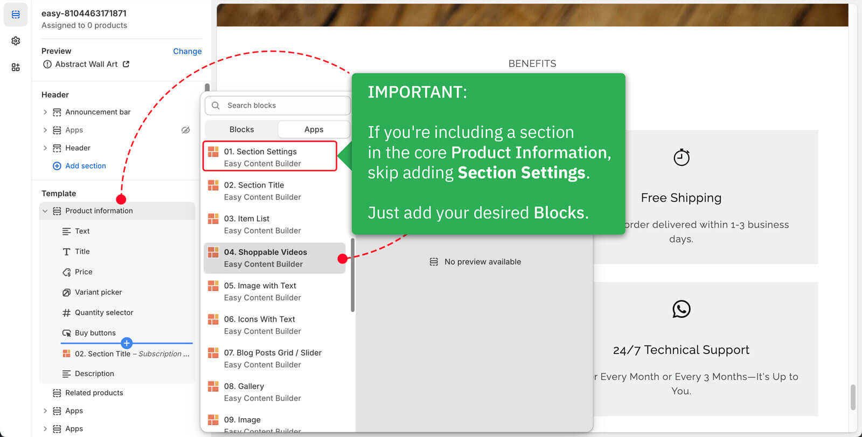
Task: Toggle visibility of the header Apps section
Action: coord(185,130)
